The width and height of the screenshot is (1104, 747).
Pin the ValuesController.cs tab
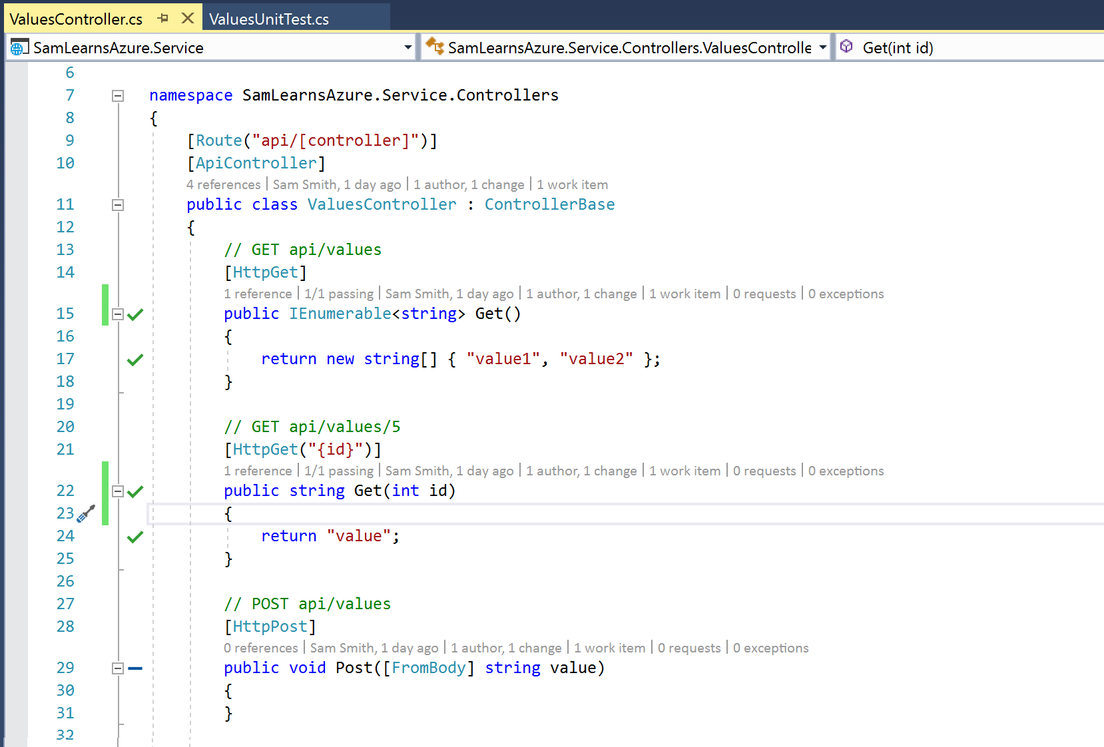click(163, 19)
